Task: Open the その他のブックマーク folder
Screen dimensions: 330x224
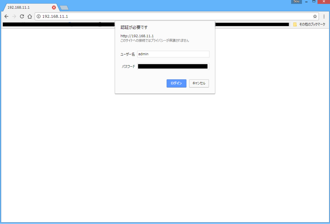Action: [309, 24]
